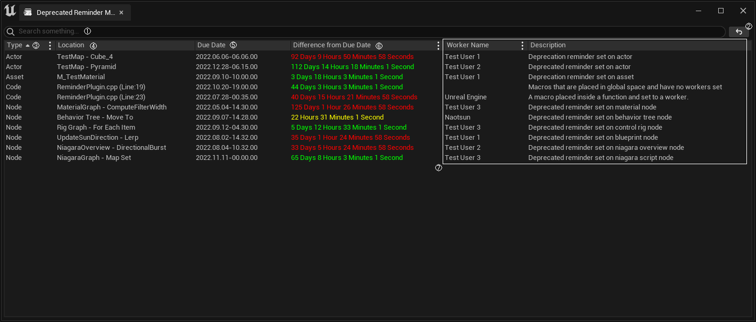Click description Deprecated reminder set on blueprint node

[593, 138]
